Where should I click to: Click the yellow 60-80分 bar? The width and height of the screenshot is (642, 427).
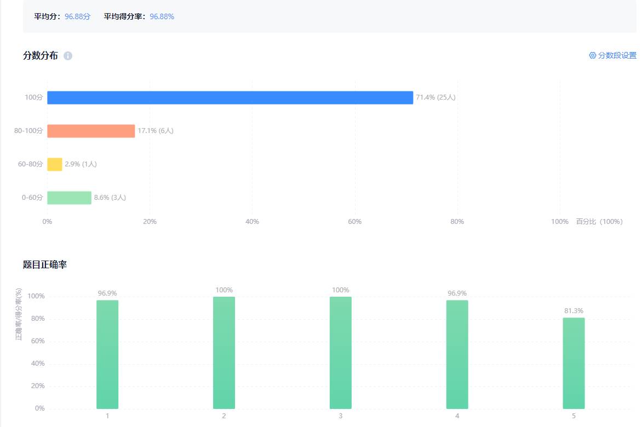click(55, 164)
